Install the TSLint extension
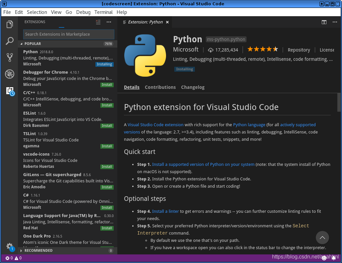This screenshot has width=342, height=263. point(107,146)
